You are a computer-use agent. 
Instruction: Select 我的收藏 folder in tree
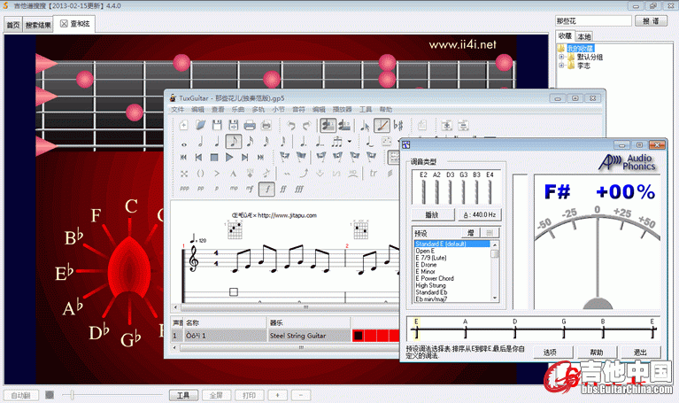point(580,48)
